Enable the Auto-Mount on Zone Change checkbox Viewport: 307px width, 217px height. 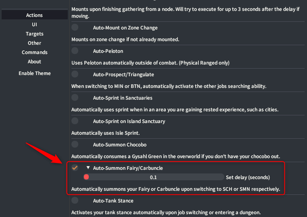[x=75, y=27]
